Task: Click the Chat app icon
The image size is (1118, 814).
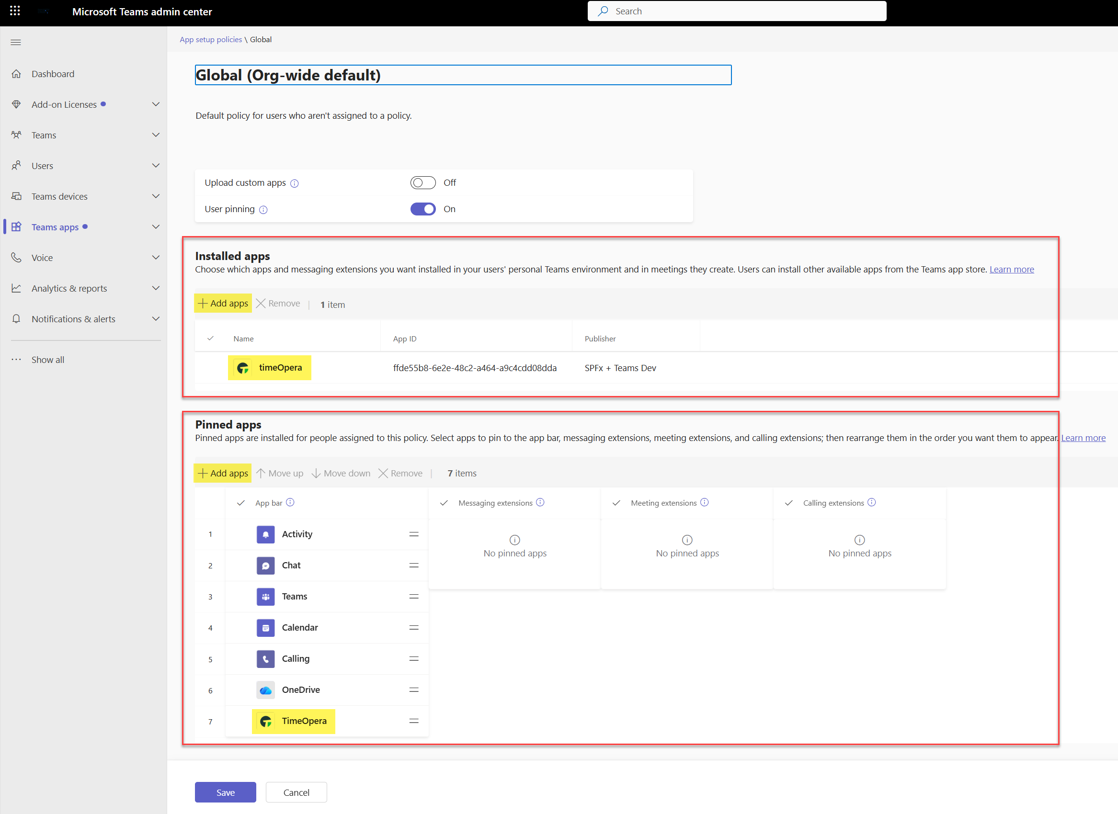Action: [266, 565]
